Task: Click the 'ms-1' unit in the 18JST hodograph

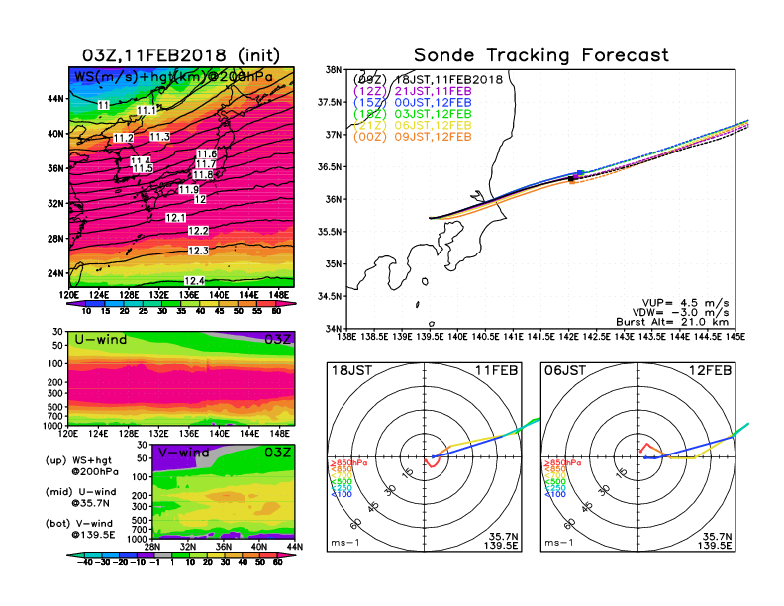Action: click(345, 543)
